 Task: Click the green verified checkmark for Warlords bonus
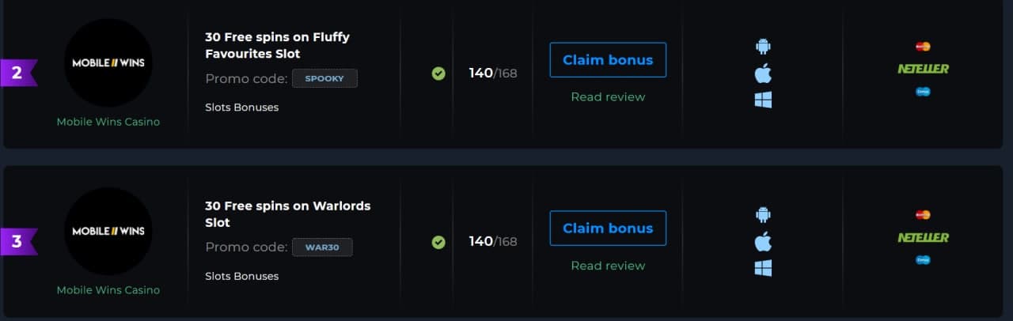(x=438, y=242)
